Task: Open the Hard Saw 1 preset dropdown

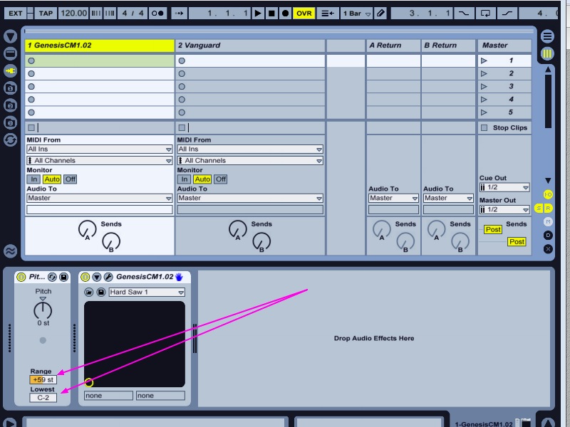Action: (145, 292)
